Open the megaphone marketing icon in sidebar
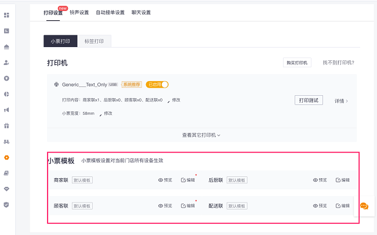Screen dimensions: 377x235 click(x=6, y=110)
